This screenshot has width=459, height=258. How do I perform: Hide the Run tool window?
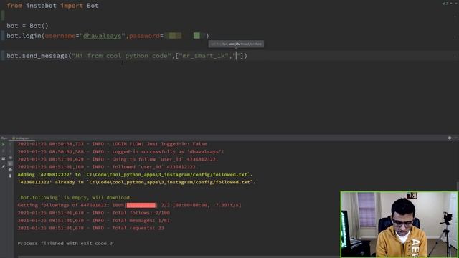coord(456,138)
